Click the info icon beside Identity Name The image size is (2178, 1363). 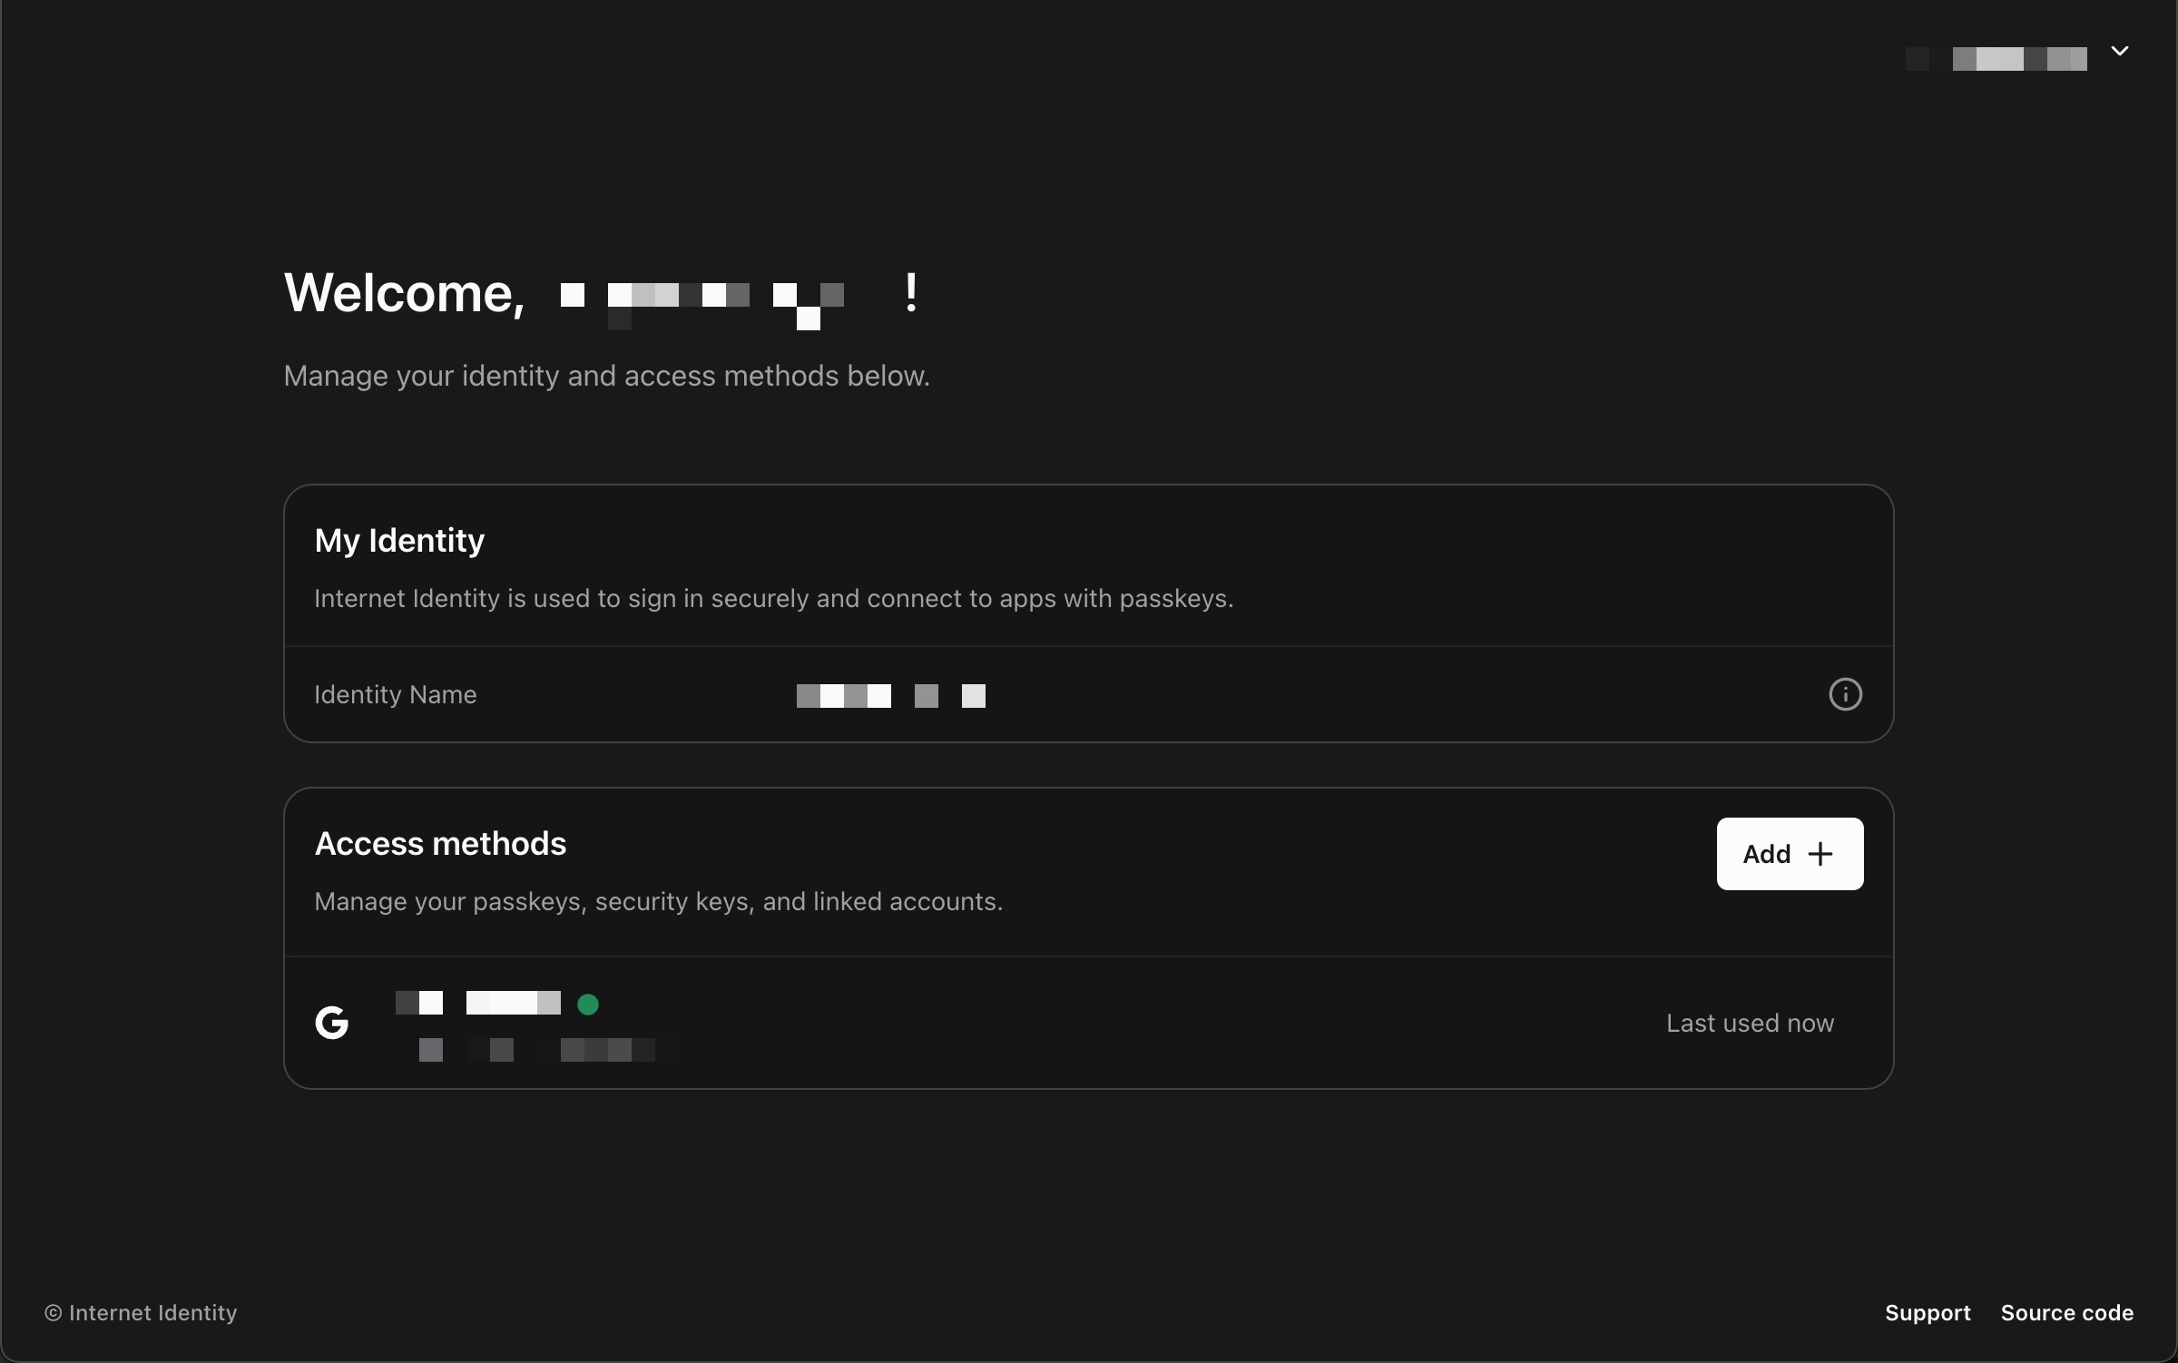[1845, 694]
